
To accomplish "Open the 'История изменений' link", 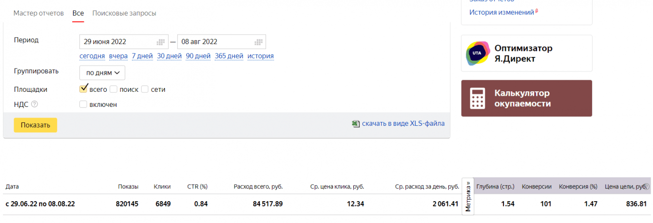I will 501,12.
